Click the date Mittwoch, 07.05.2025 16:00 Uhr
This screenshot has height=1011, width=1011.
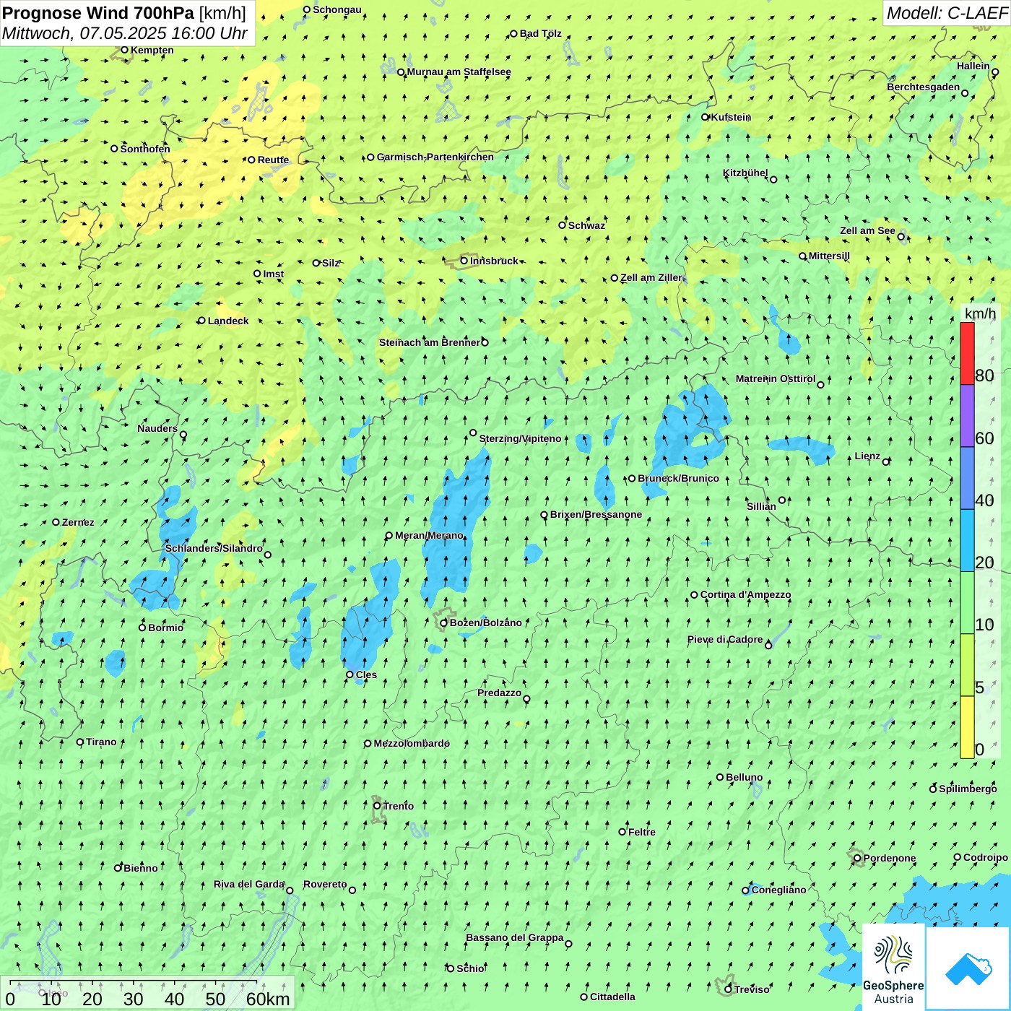(125, 33)
